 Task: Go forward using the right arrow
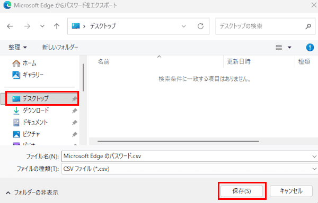click(27, 26)
